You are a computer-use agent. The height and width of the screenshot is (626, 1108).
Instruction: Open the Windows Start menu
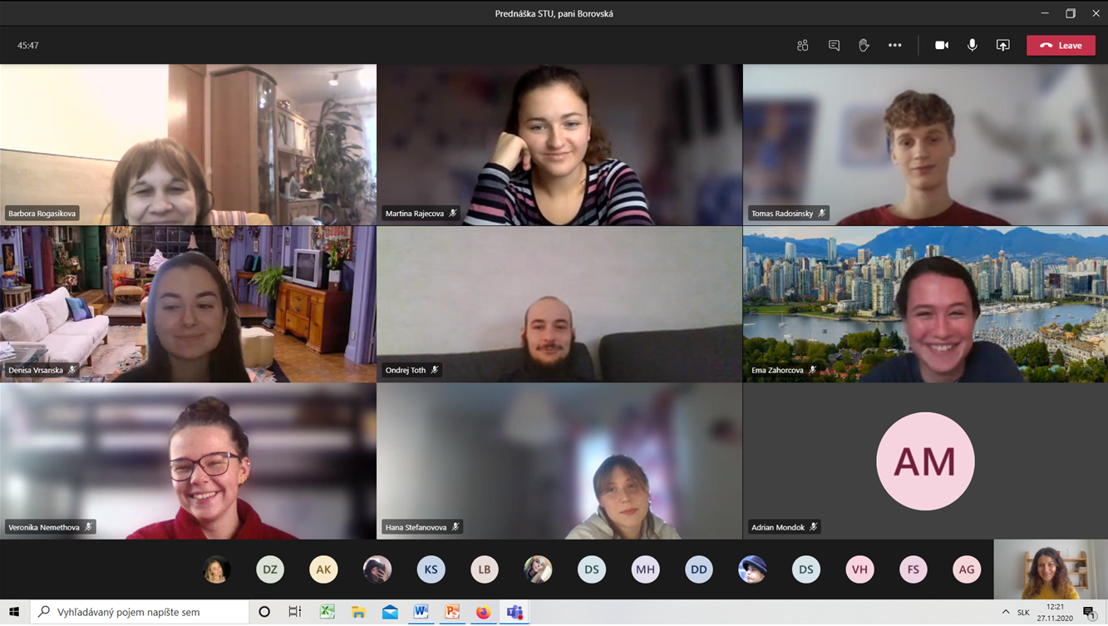[14, 612]
